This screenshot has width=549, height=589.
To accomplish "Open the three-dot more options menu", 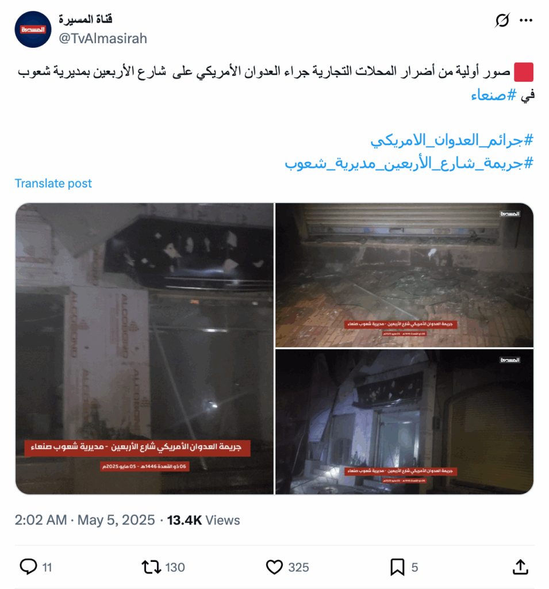I will [526, 20].
